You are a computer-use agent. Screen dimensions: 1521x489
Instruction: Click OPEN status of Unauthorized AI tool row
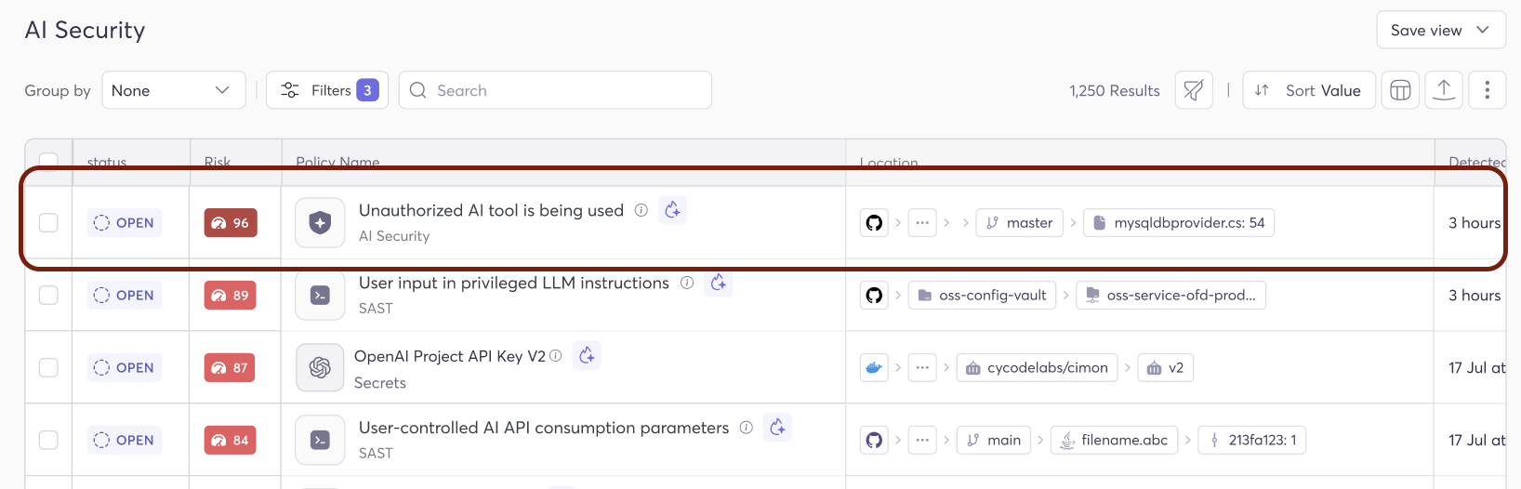pyautogui.click(x=125, y=223)
